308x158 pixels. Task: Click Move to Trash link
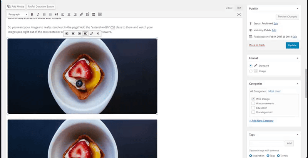(256, 45)
